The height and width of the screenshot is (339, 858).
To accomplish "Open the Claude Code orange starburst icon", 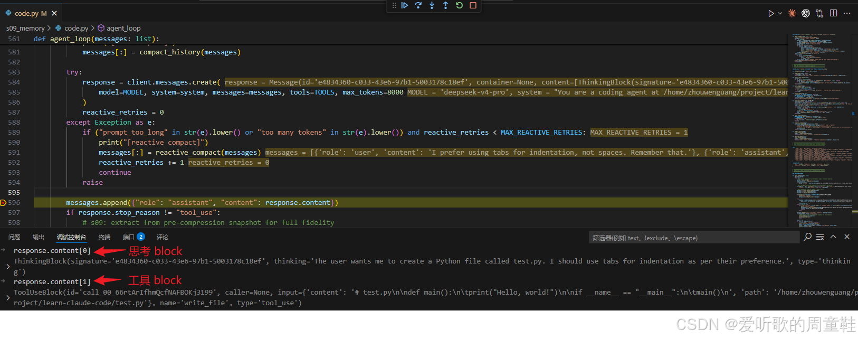I will 792,13.
